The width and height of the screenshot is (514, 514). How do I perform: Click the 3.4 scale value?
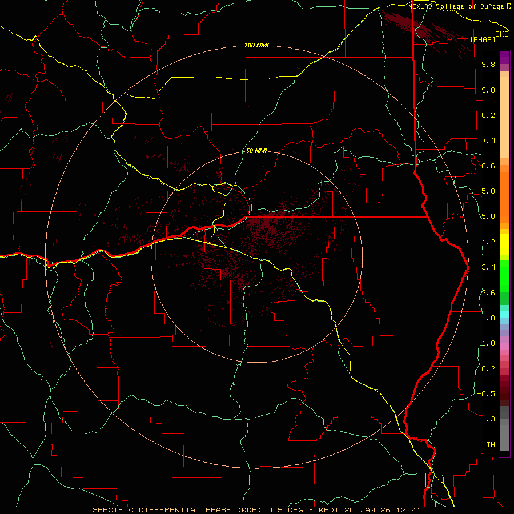[x=488, y=267]
